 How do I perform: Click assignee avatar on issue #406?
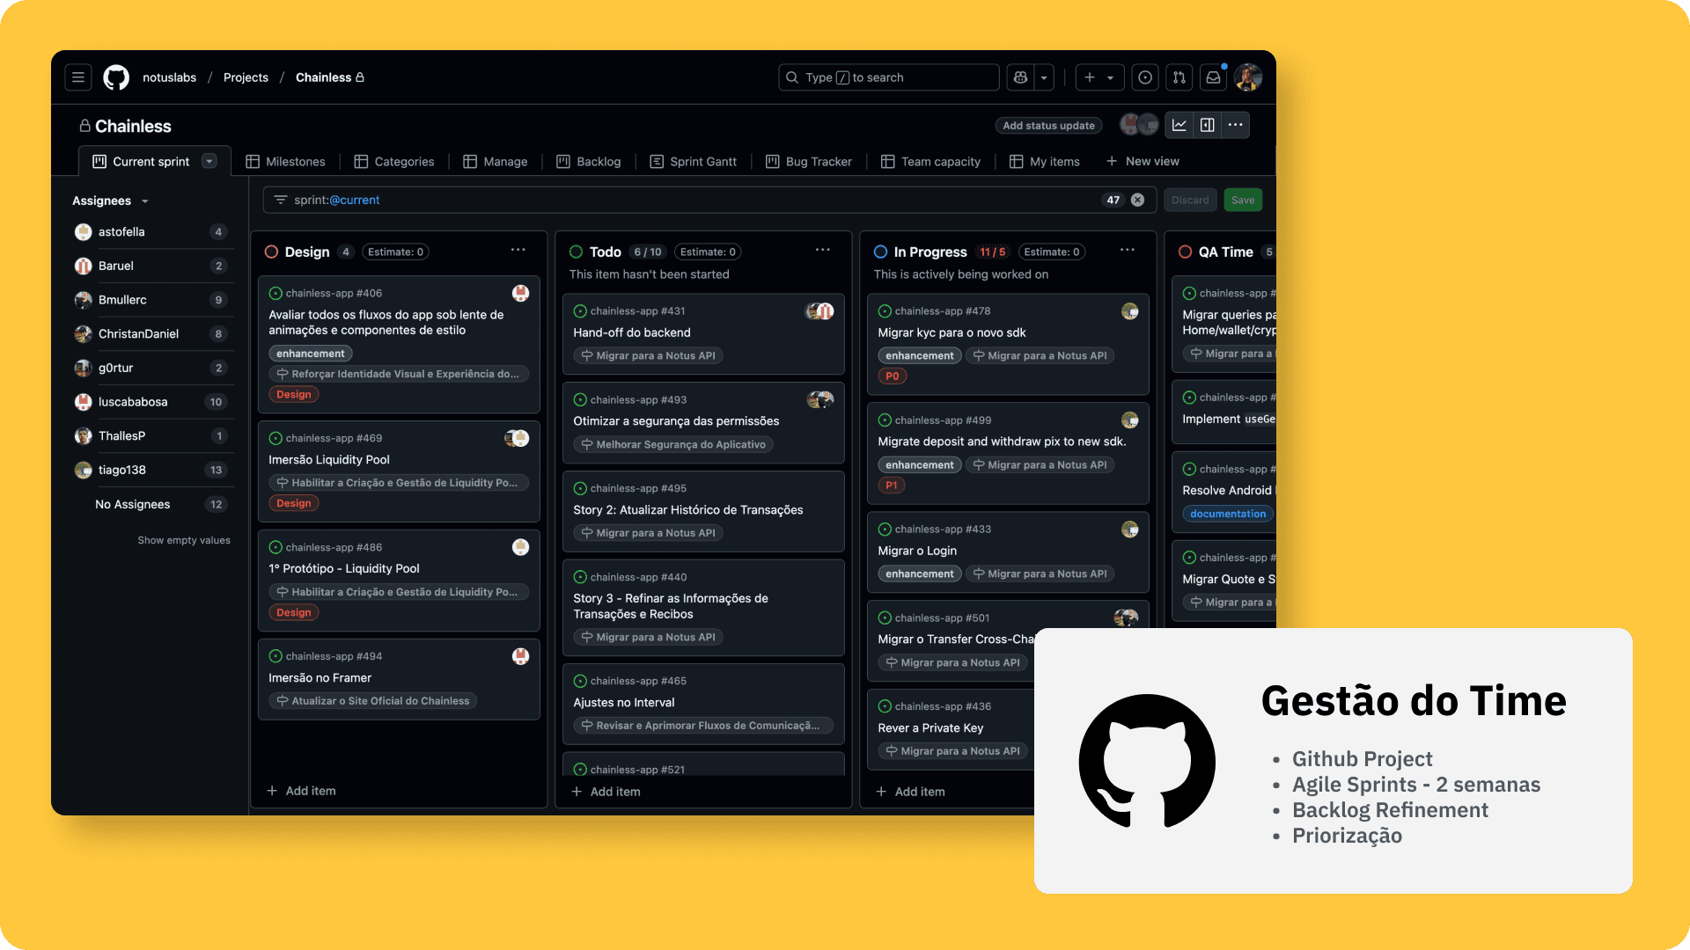pyautogui.click(x=521, y=293)
